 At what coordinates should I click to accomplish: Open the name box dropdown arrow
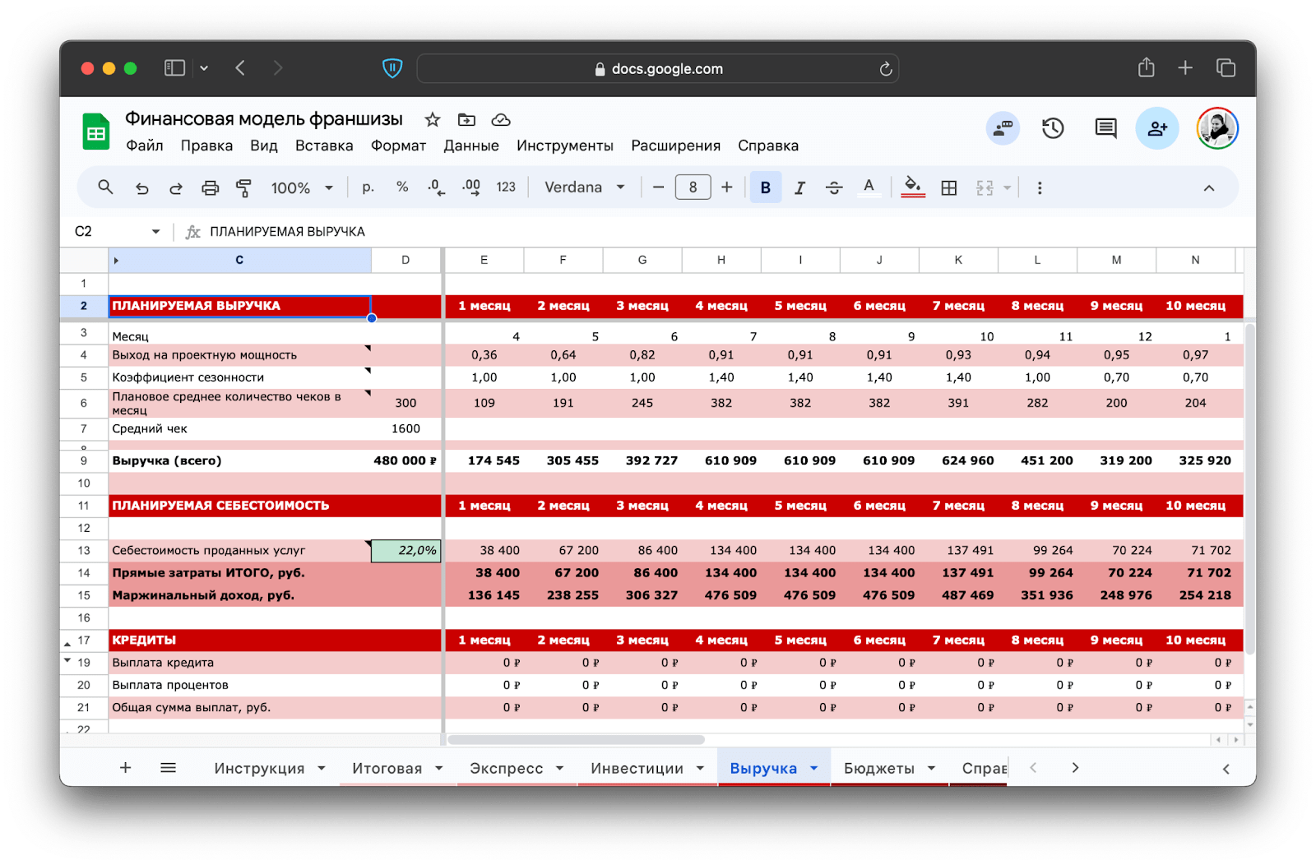tap(155, 232)
